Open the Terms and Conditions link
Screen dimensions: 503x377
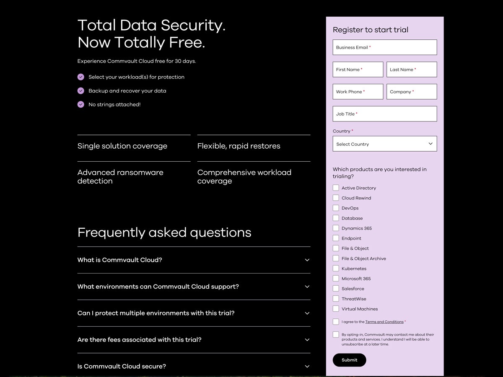384,322
